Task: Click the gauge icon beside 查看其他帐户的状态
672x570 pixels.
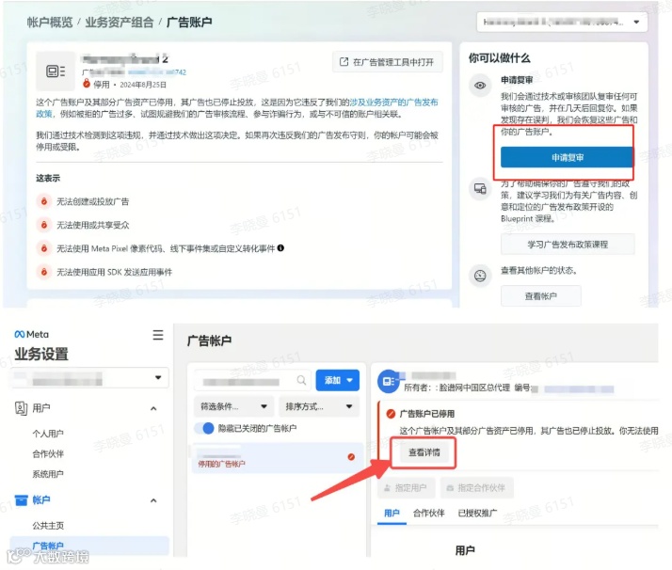Action: tap(480, 276)
